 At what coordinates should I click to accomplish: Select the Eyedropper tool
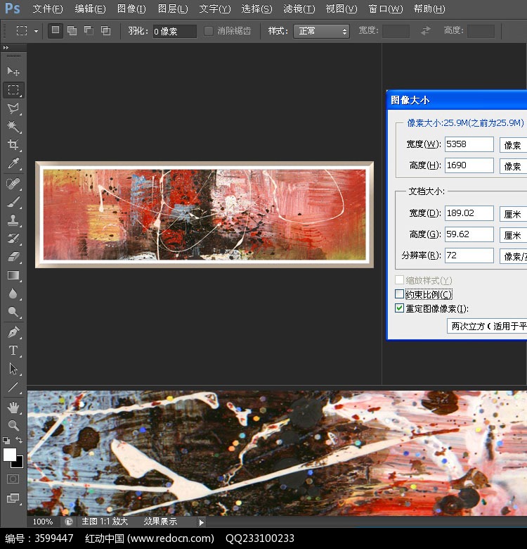(x=13, y=163)
